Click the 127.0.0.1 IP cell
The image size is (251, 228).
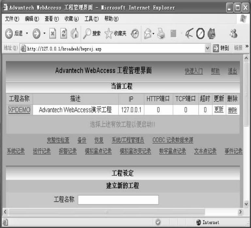[x=131, y=110]
